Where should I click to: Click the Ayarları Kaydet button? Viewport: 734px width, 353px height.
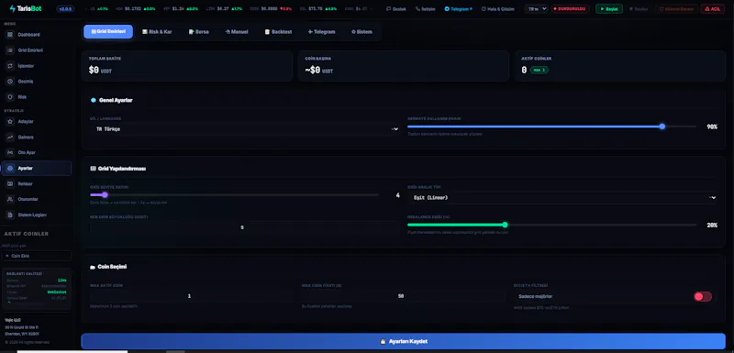pos(403,341)
